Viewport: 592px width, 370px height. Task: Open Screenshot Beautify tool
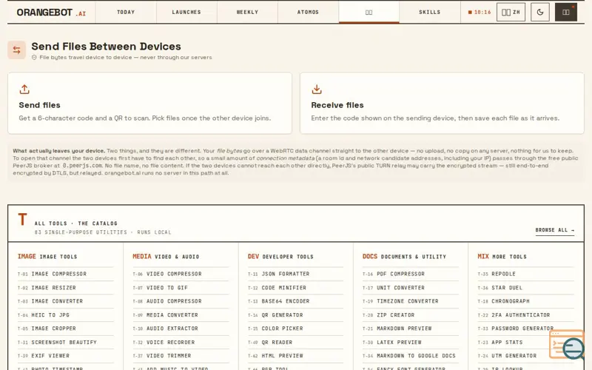tap(66, 342)
